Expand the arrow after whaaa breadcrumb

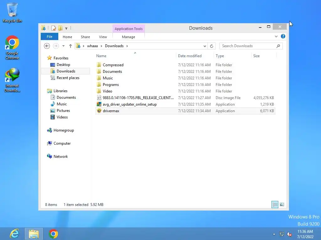pos(101,46)
